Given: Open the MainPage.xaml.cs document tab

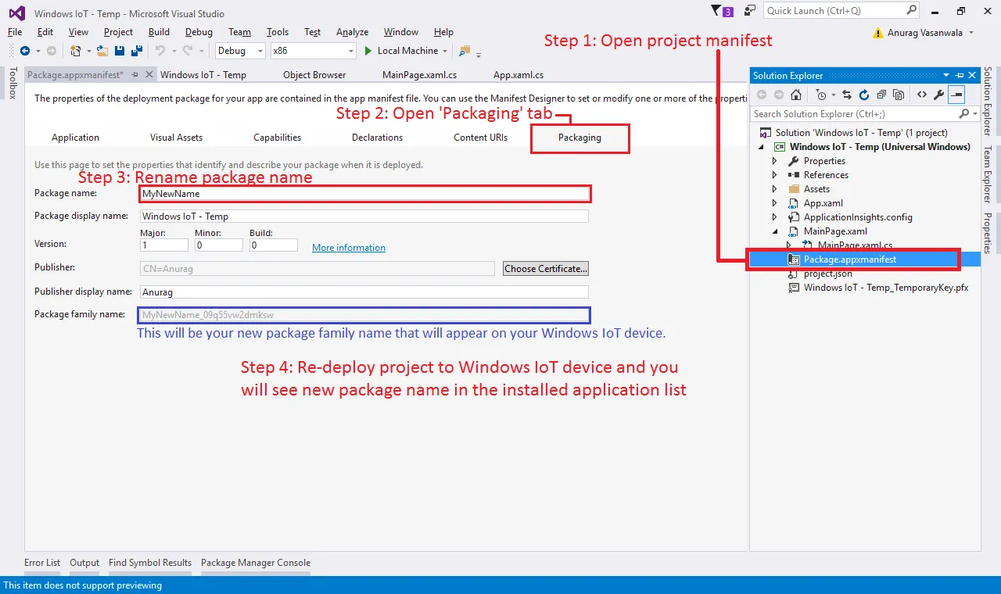Looking at the screenshot, I should 420,75.
